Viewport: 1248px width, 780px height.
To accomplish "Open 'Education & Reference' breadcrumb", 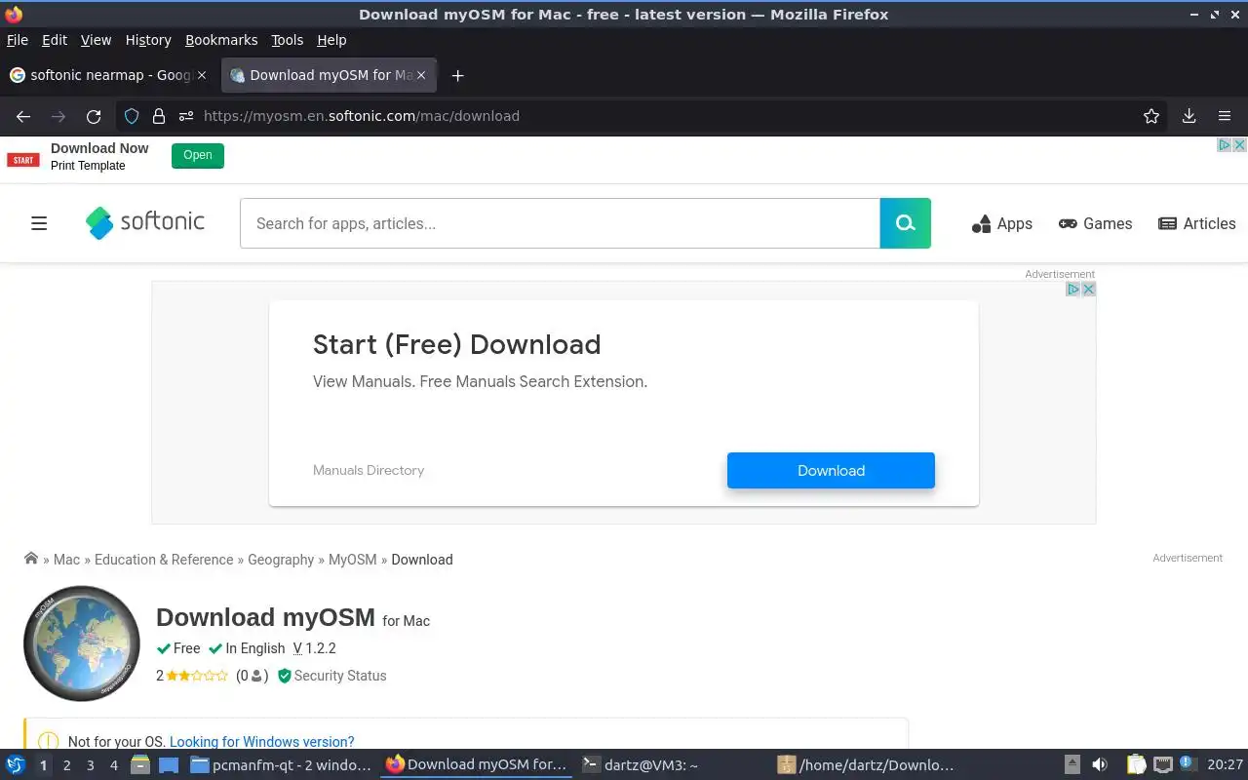I will 164,560.
